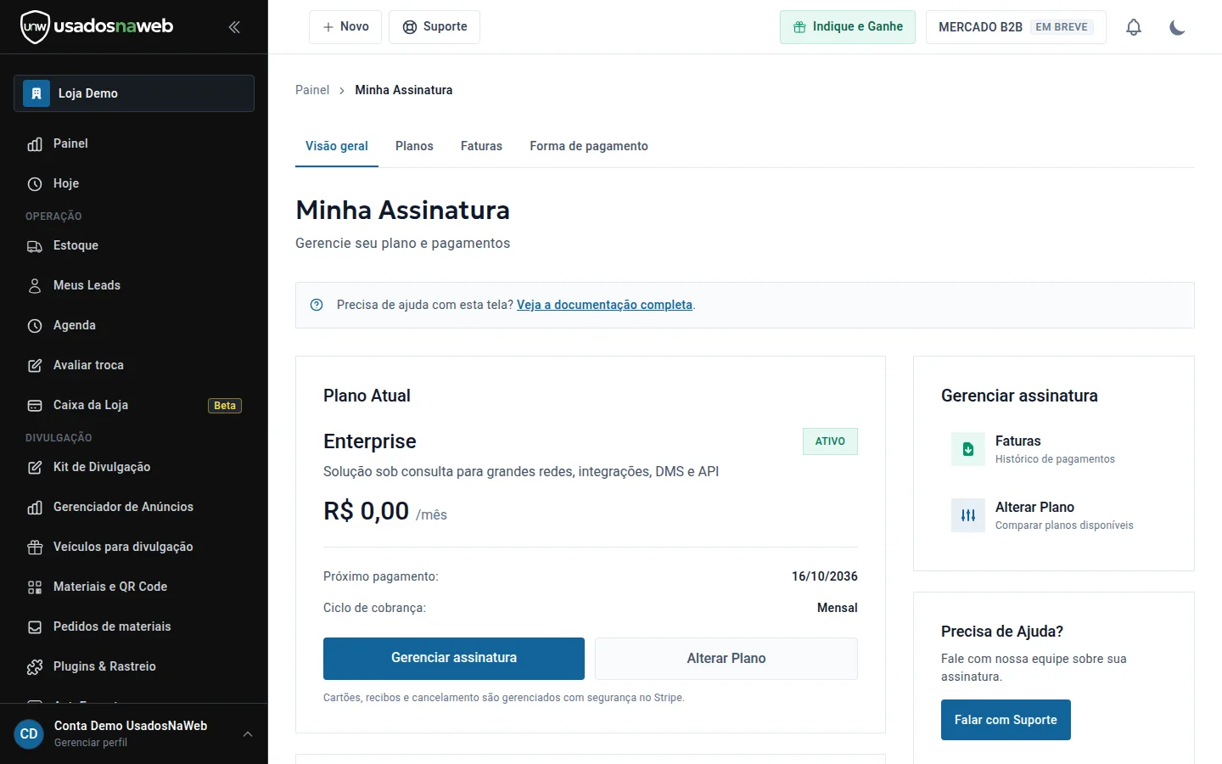Screen dimensions: 1222x764
Task: Click Gerenciar perfil text
Action: tap(91, 743)
